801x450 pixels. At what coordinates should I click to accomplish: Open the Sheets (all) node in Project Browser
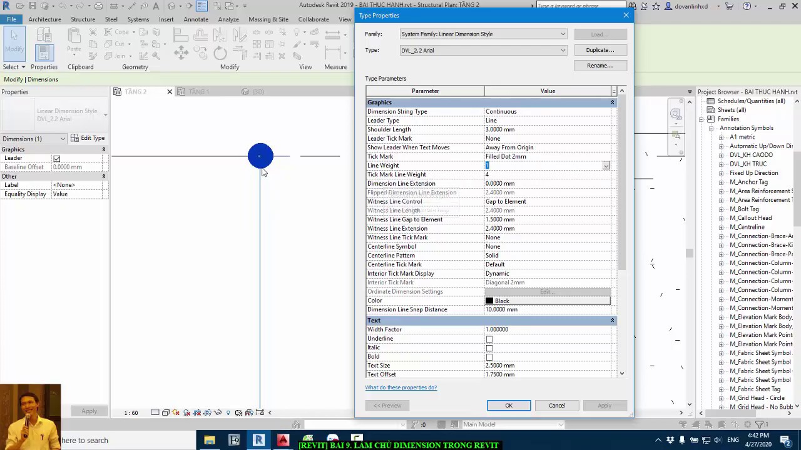tap(711, 110)
